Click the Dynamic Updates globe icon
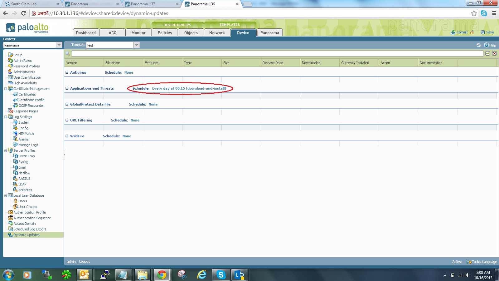The height and width of the screenshot is (281, 499). tap(10, 235)
